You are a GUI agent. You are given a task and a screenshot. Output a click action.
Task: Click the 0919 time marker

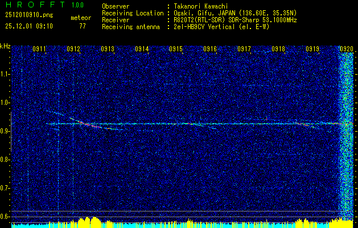312,48
